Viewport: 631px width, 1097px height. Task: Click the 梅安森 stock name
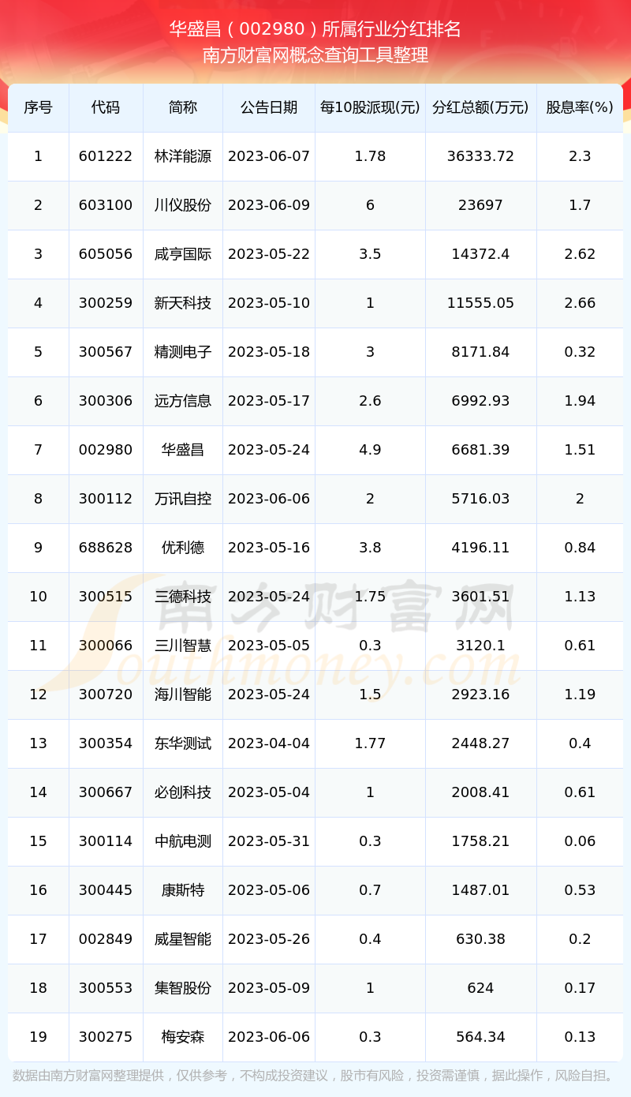[183, 1037]
